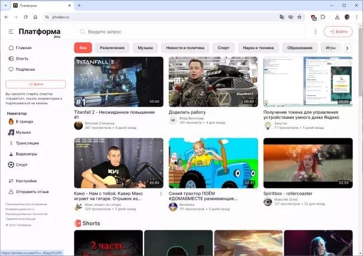Click Отправить отзыв in the sidebar
Screen dimensions: 363x256
click(31, 192)
